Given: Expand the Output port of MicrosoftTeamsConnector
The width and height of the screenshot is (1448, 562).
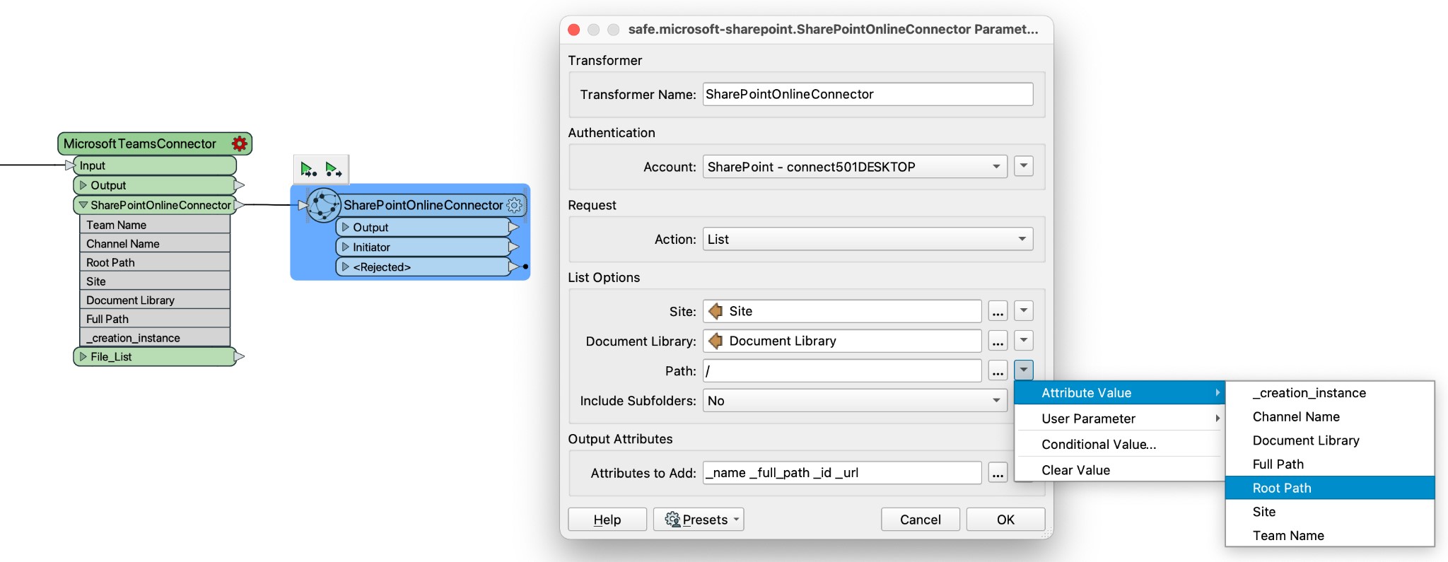Looking at the screenshot, I should 83,185.
